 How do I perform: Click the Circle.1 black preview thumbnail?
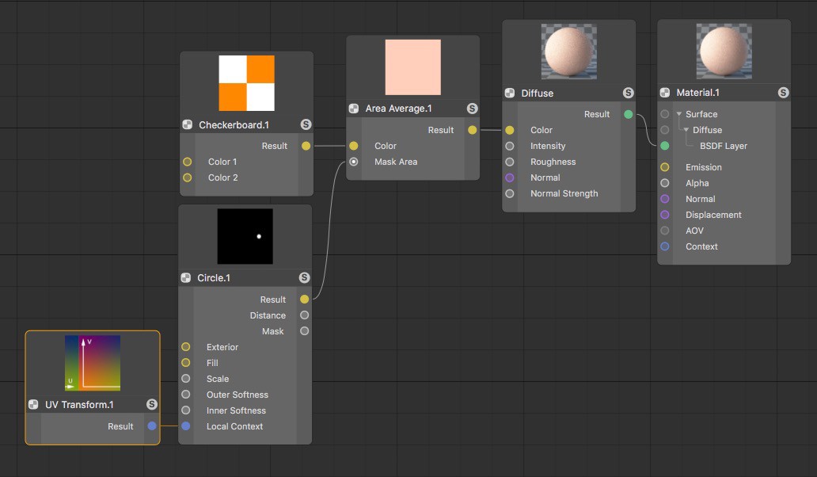[x=245, y=236]
